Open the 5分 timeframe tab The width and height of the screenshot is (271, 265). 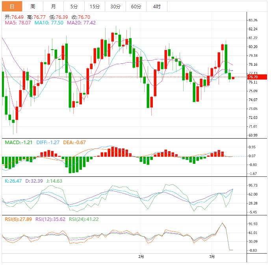point(74,6)
